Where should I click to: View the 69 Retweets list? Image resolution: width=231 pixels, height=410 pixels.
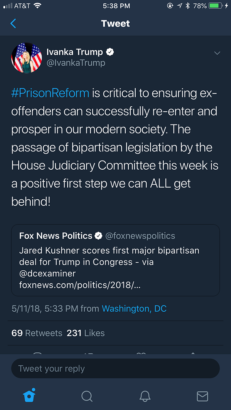click(x=37, y=333)
